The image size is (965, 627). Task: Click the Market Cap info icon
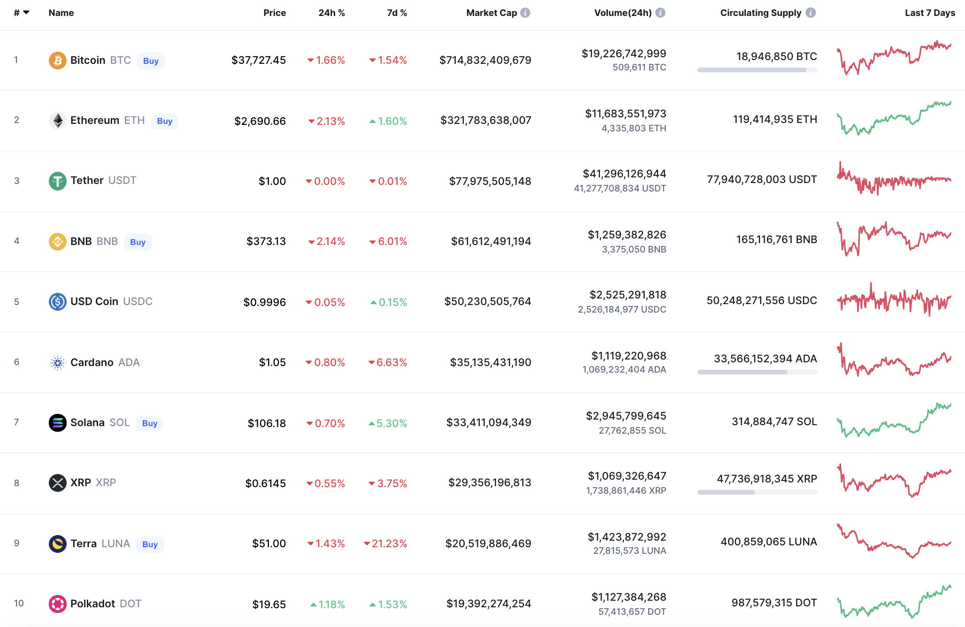[525, 13]
